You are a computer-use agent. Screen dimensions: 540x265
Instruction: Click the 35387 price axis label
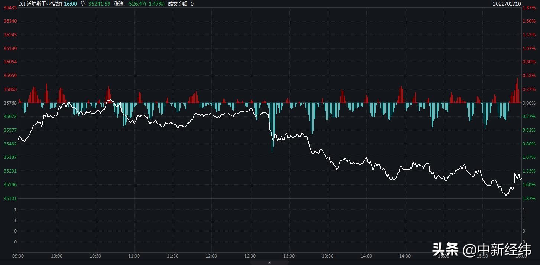10,157
